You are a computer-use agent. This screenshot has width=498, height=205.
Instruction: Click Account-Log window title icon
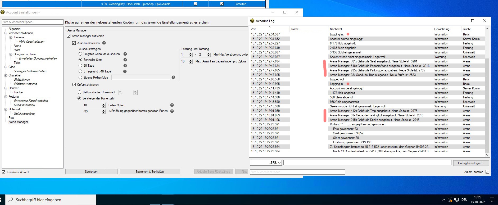coord(252,21)
